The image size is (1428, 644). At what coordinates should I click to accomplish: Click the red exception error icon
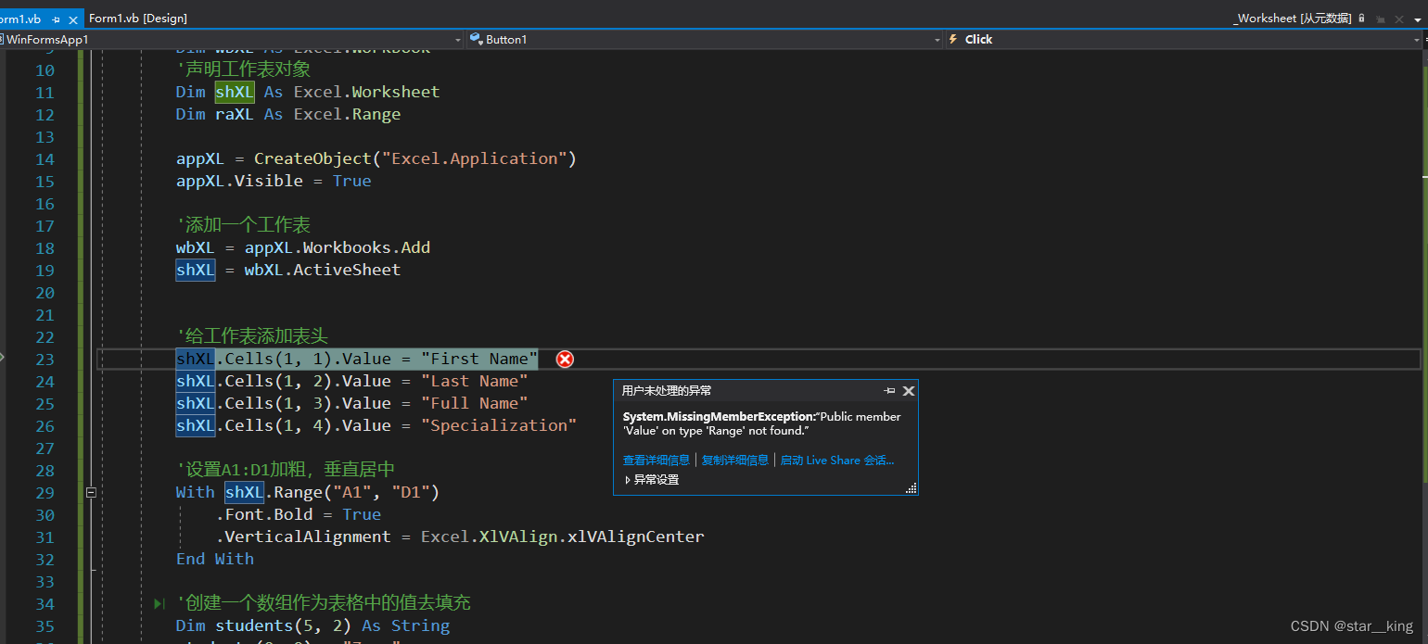pyautogui.click(x=565, y=360)
